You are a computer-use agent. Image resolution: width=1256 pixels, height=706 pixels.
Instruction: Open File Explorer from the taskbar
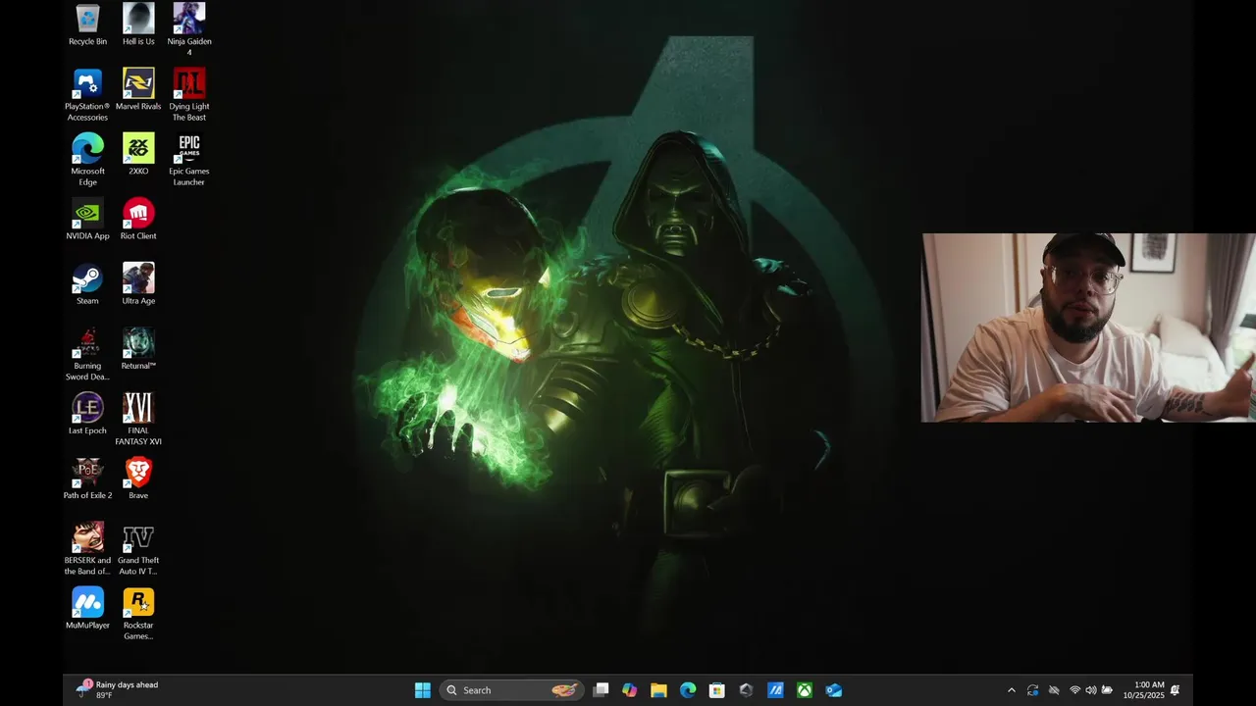pos(658,690)
